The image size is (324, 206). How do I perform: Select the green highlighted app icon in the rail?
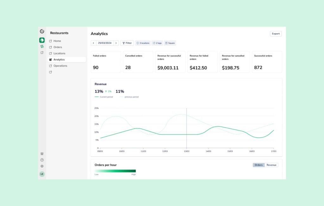click(42, 40)
